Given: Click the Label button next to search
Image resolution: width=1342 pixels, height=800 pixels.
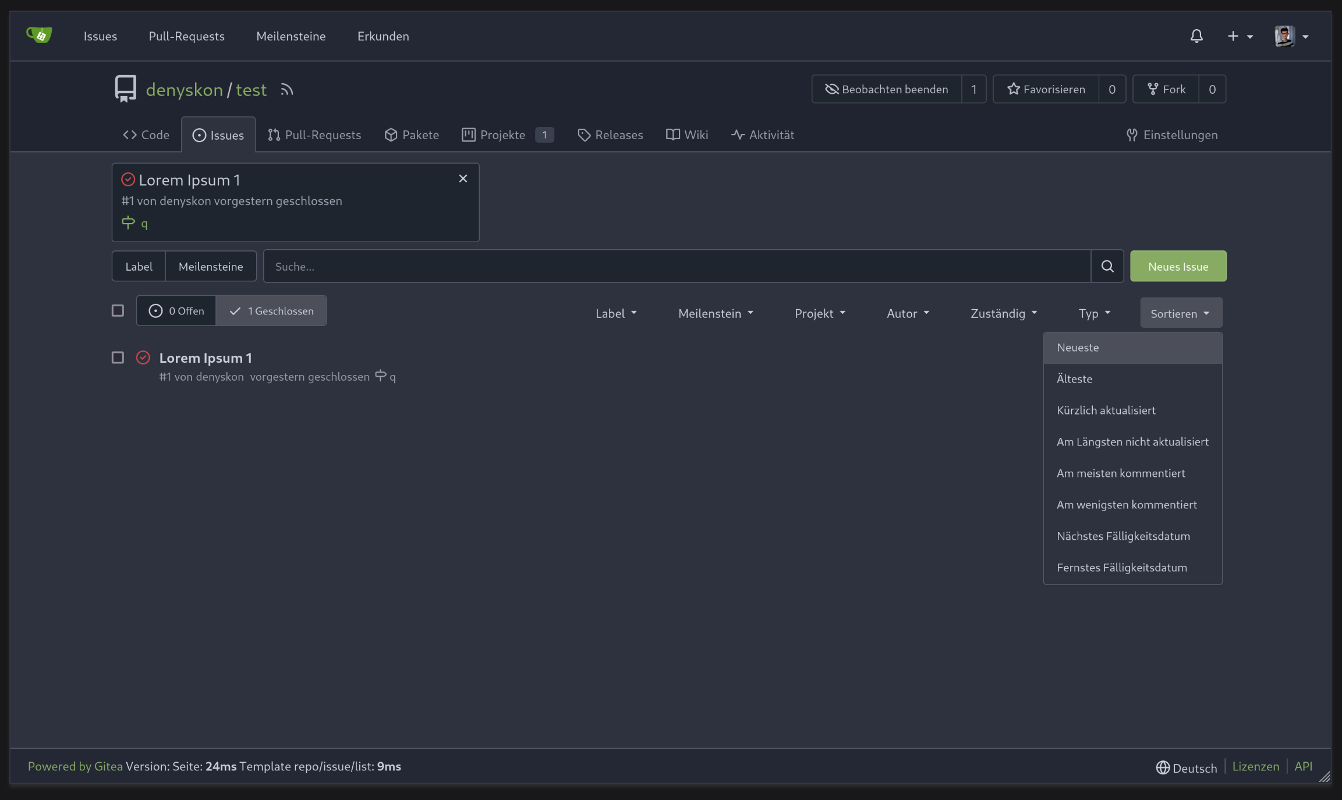Looking at the screenshot, I should [x=139, y=266].
